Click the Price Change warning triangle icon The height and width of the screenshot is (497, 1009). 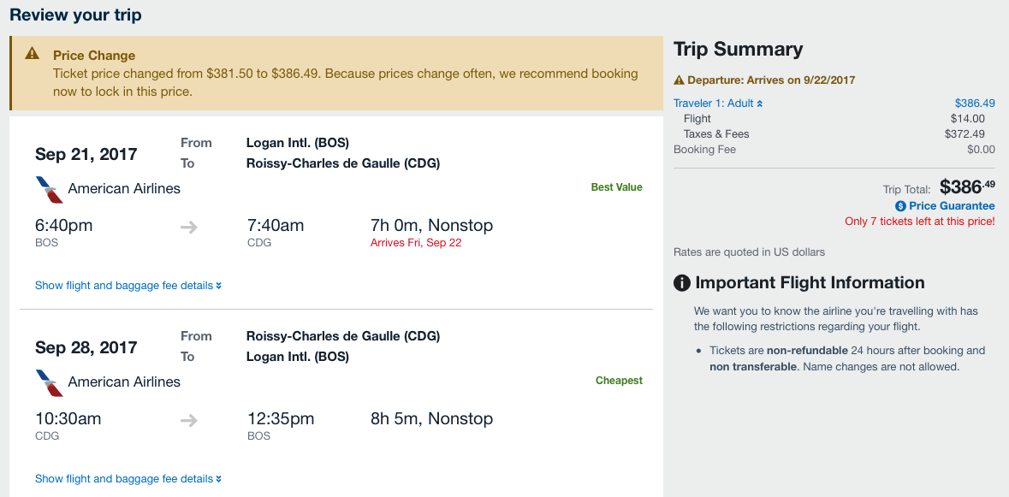(x=33, y=53)
